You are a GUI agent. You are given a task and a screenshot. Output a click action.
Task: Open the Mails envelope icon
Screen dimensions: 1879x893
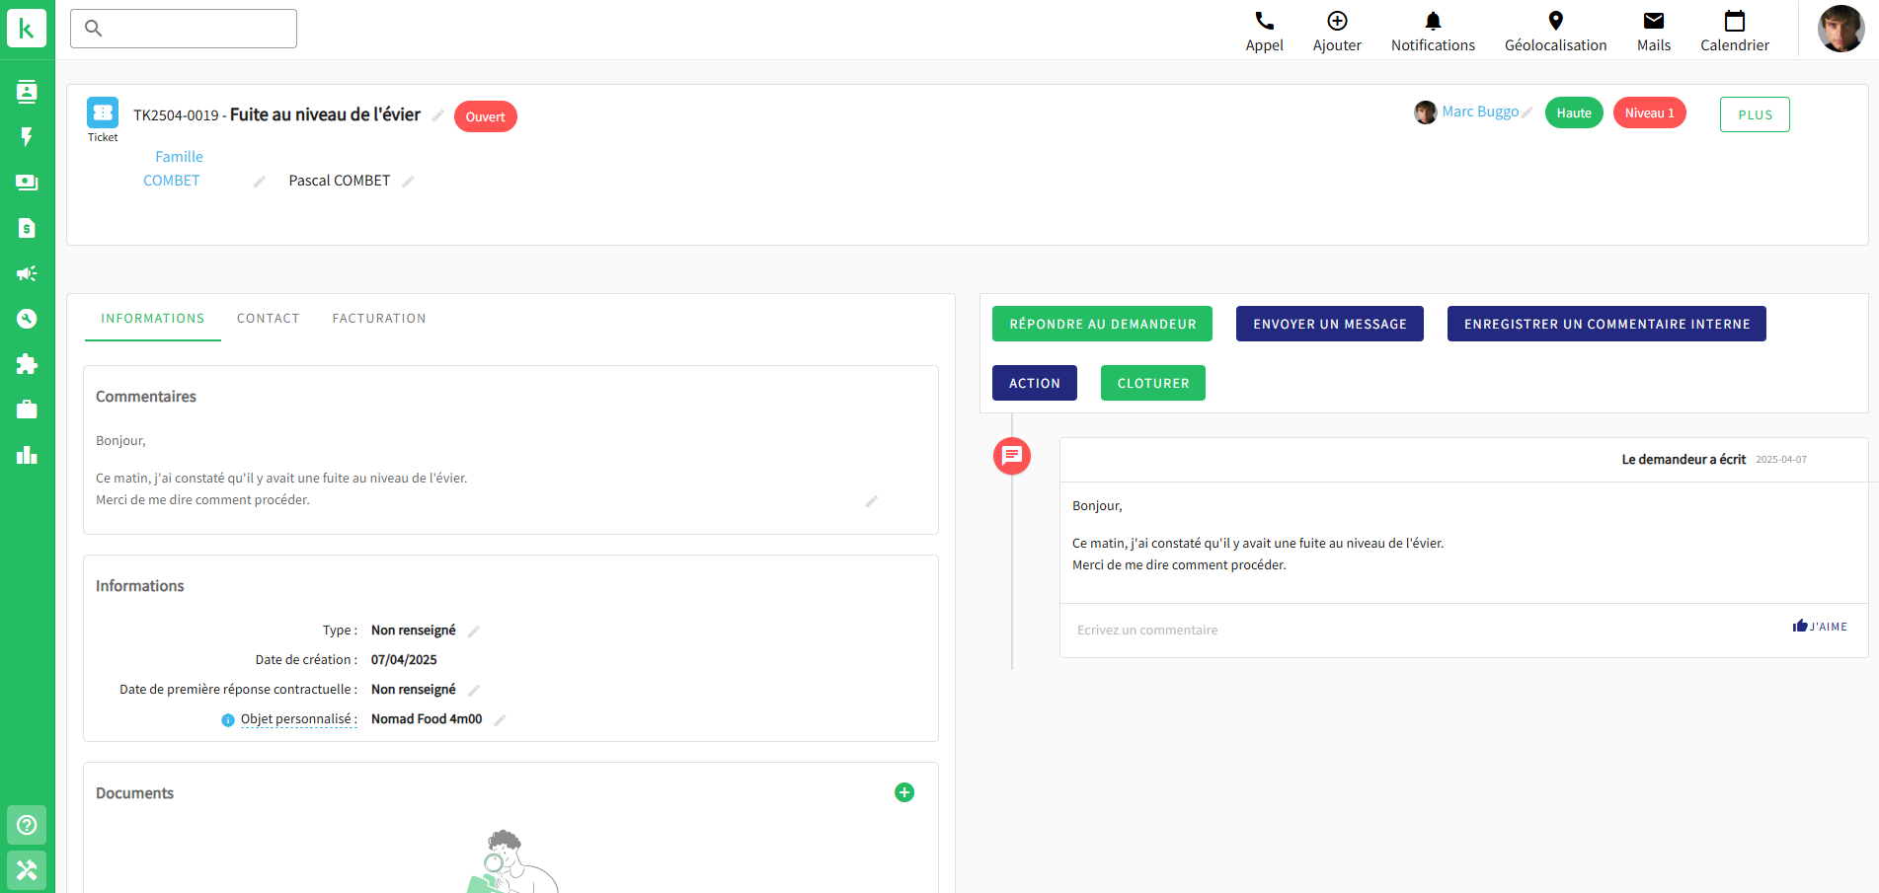click(x=1653, y=22)
